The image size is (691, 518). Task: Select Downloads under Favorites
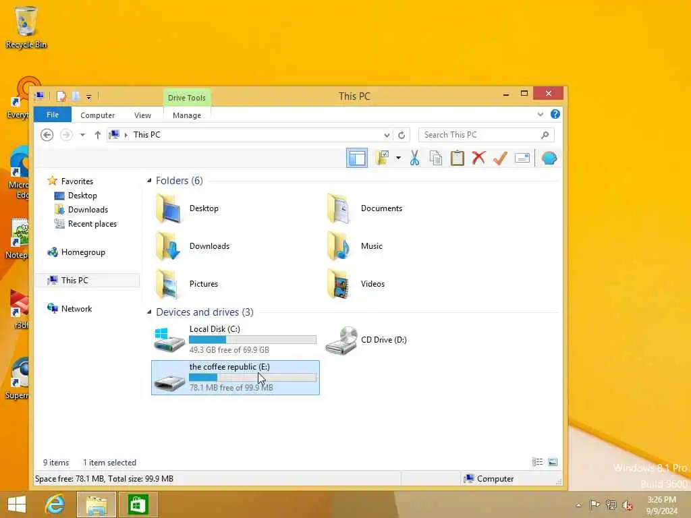(x=88, y=210)
